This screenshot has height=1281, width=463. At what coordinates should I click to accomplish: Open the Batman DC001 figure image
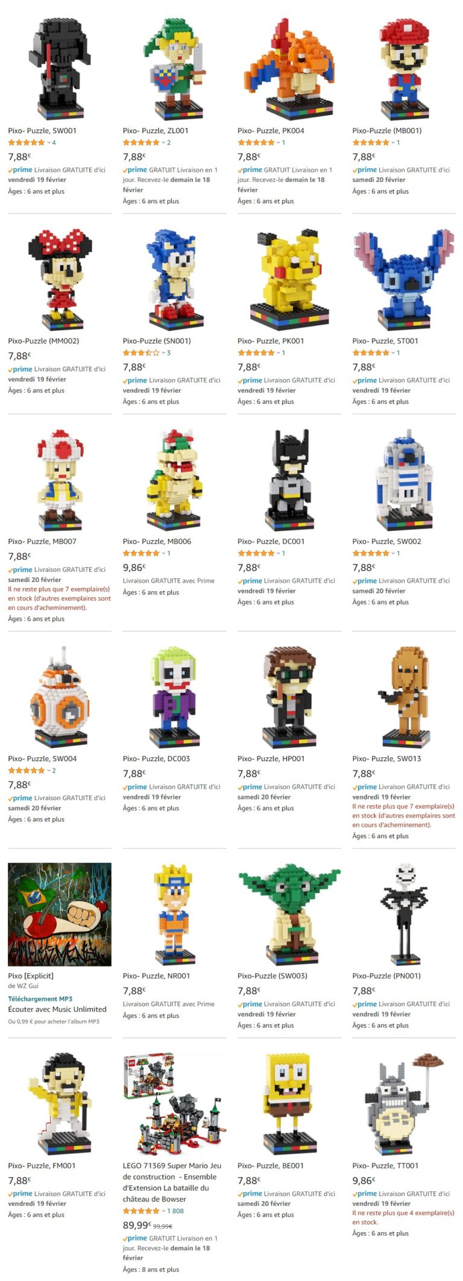coord(289,479)
